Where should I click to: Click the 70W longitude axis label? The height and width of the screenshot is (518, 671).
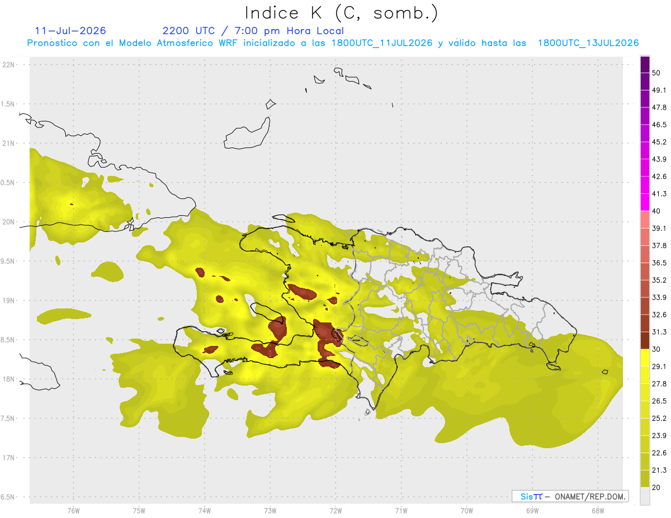pyautogui.click(x=466, y=511)
